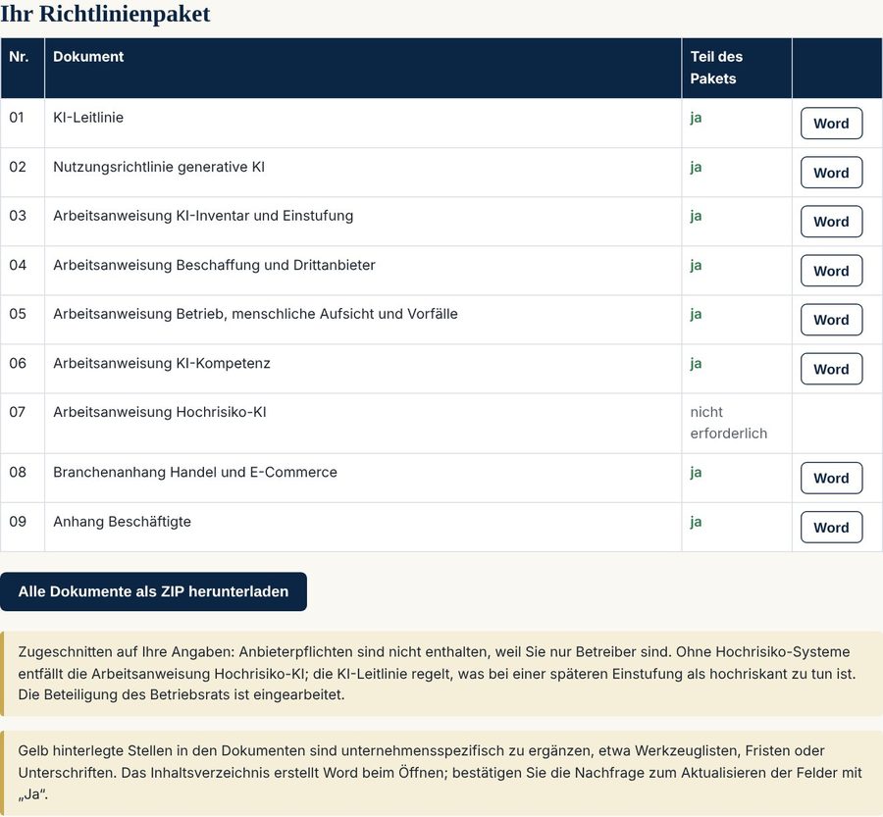This screenshot has width=883, height=817.
Task: Download KI-Leitlinie as Word
Action: coord(831,124)
